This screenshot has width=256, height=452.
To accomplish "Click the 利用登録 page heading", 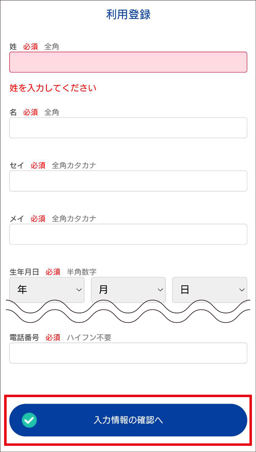I will 128,15.
